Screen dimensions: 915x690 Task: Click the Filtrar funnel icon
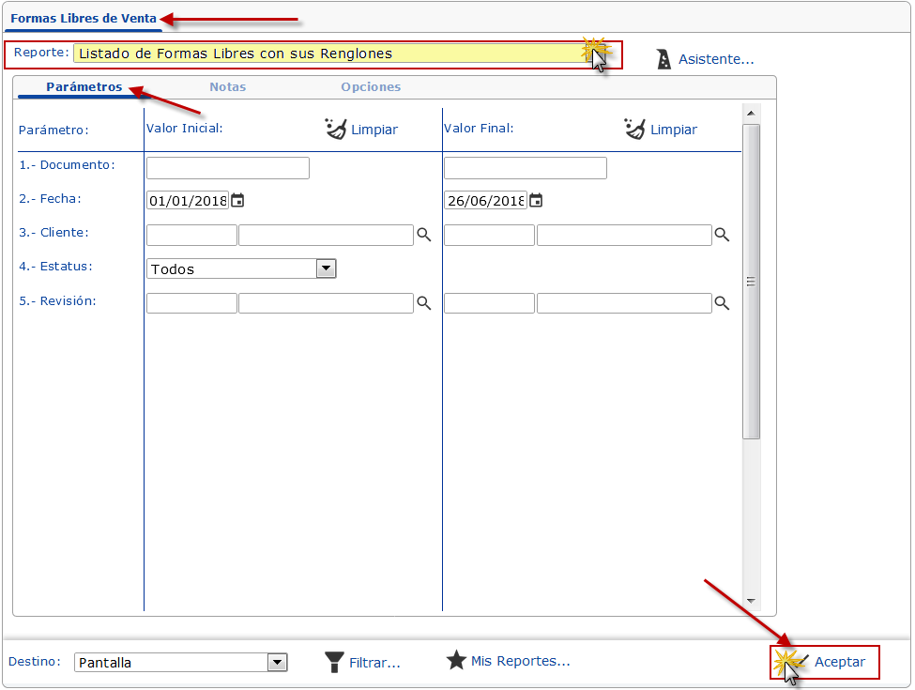[334, 663]
